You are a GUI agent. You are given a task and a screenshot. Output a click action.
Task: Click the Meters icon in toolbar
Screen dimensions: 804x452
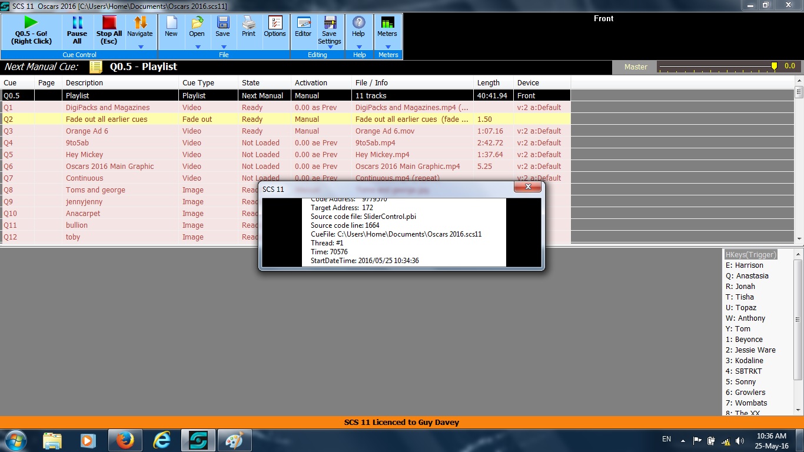coord(387,23)
